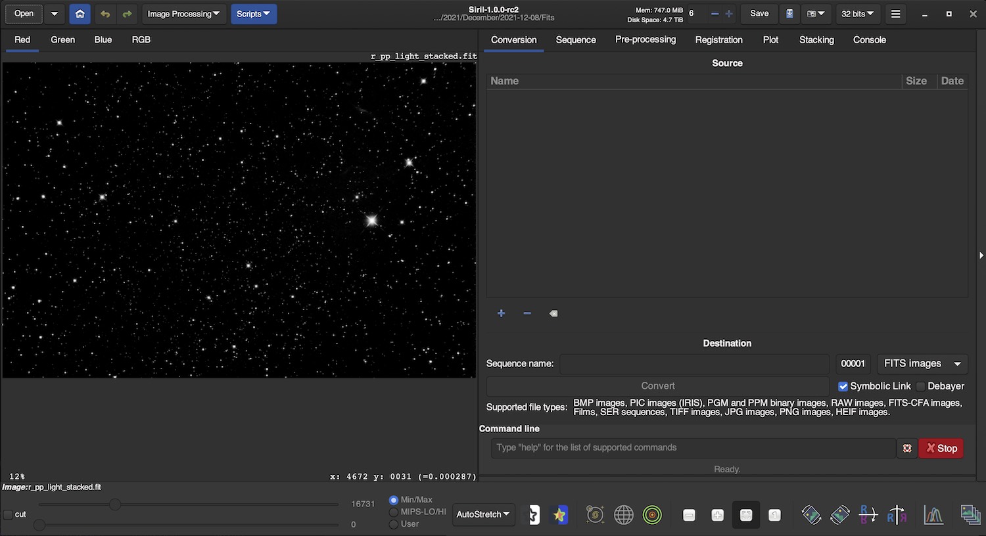Click the zoom to fit icon
986x536 pixels.
(x=746, y=515)
